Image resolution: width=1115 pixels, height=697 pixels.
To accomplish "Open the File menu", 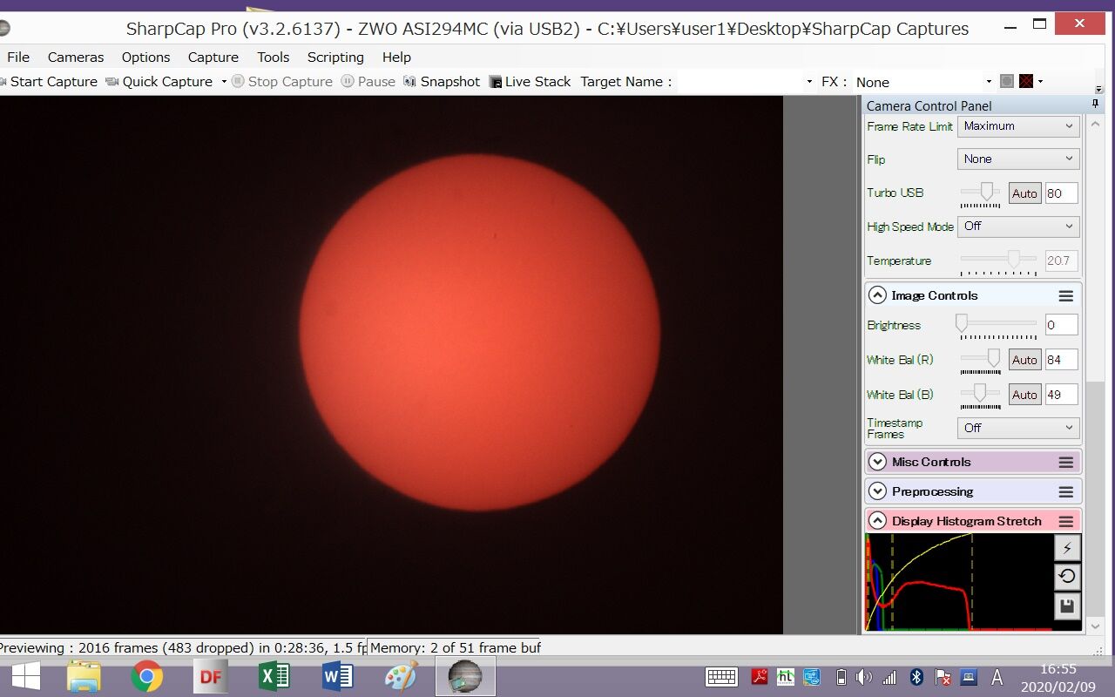I will (18, 57).
